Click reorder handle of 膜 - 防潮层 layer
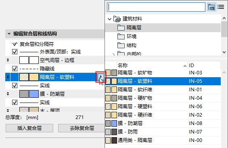 tap(8, 94)
